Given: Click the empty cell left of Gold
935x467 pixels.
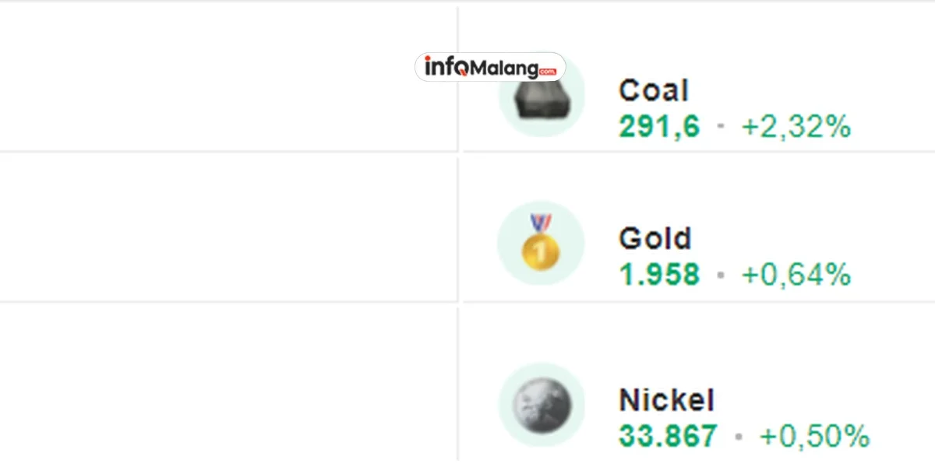Looking at the screenshot, I should point(226,227).
